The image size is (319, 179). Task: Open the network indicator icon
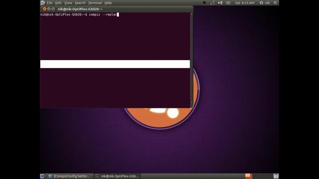pyautogui.click(x=212, y=2)
